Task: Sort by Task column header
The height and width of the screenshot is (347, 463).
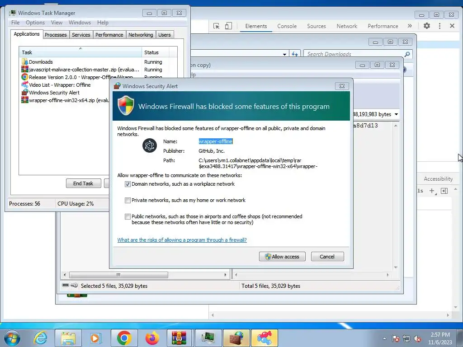Action: point(80,52)
